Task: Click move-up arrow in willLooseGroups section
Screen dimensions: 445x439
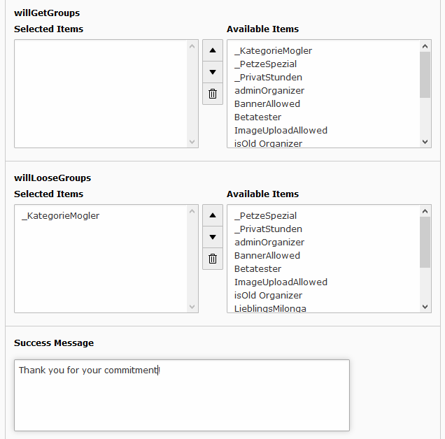Action: pos(213,215)
